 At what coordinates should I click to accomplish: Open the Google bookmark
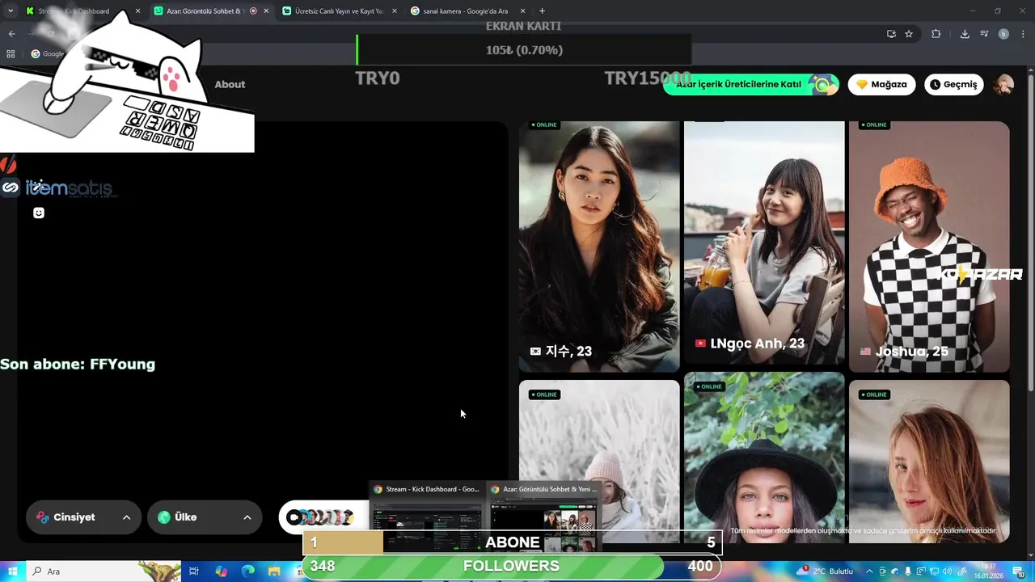[49, 54]
